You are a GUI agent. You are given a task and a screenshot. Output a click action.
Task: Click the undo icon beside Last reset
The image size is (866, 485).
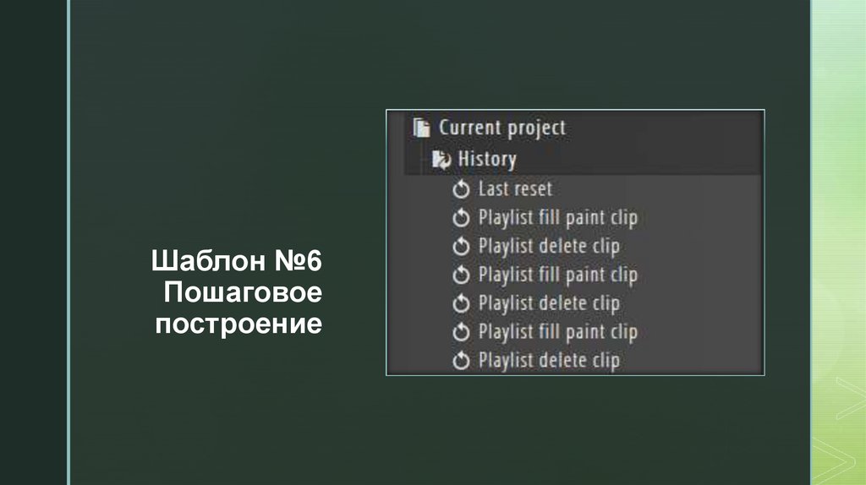tap(461, 189)
